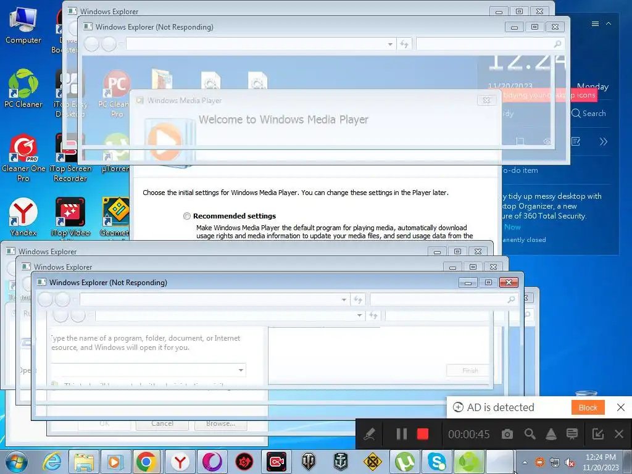Click back button in front Not Responding Explorer
This screenshot has width=632, height=474.
[x=45, y=299]
